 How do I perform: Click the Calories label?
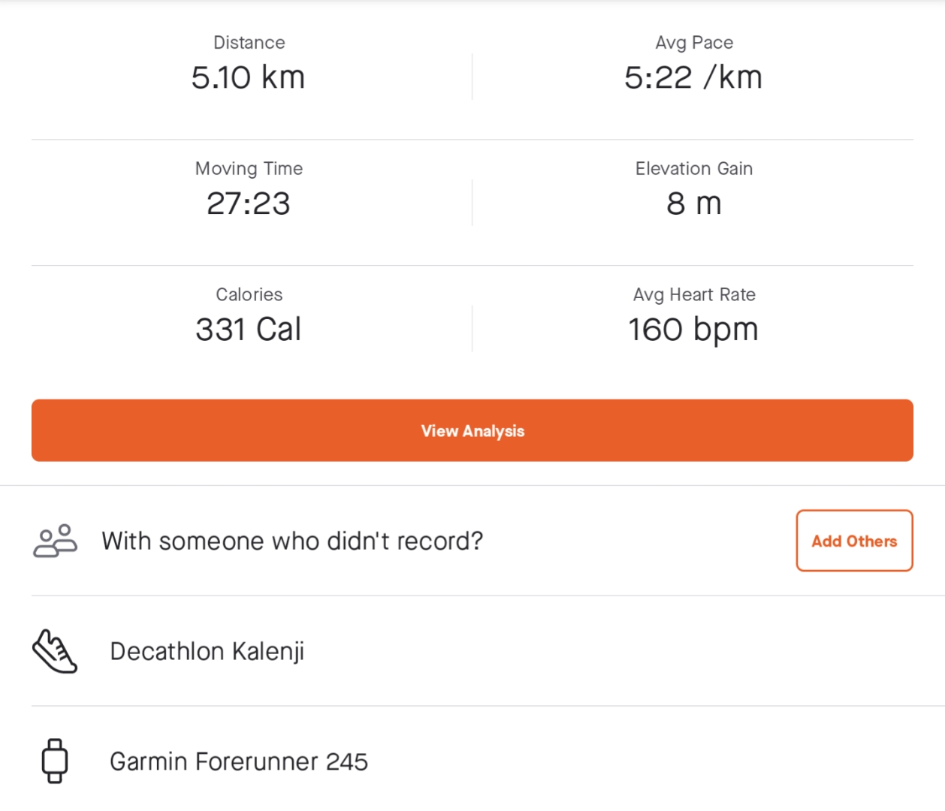click(x=249, y=294)
